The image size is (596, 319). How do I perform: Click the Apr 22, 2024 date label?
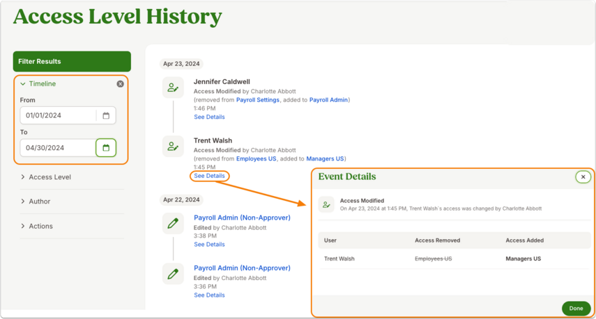(181, 199)
